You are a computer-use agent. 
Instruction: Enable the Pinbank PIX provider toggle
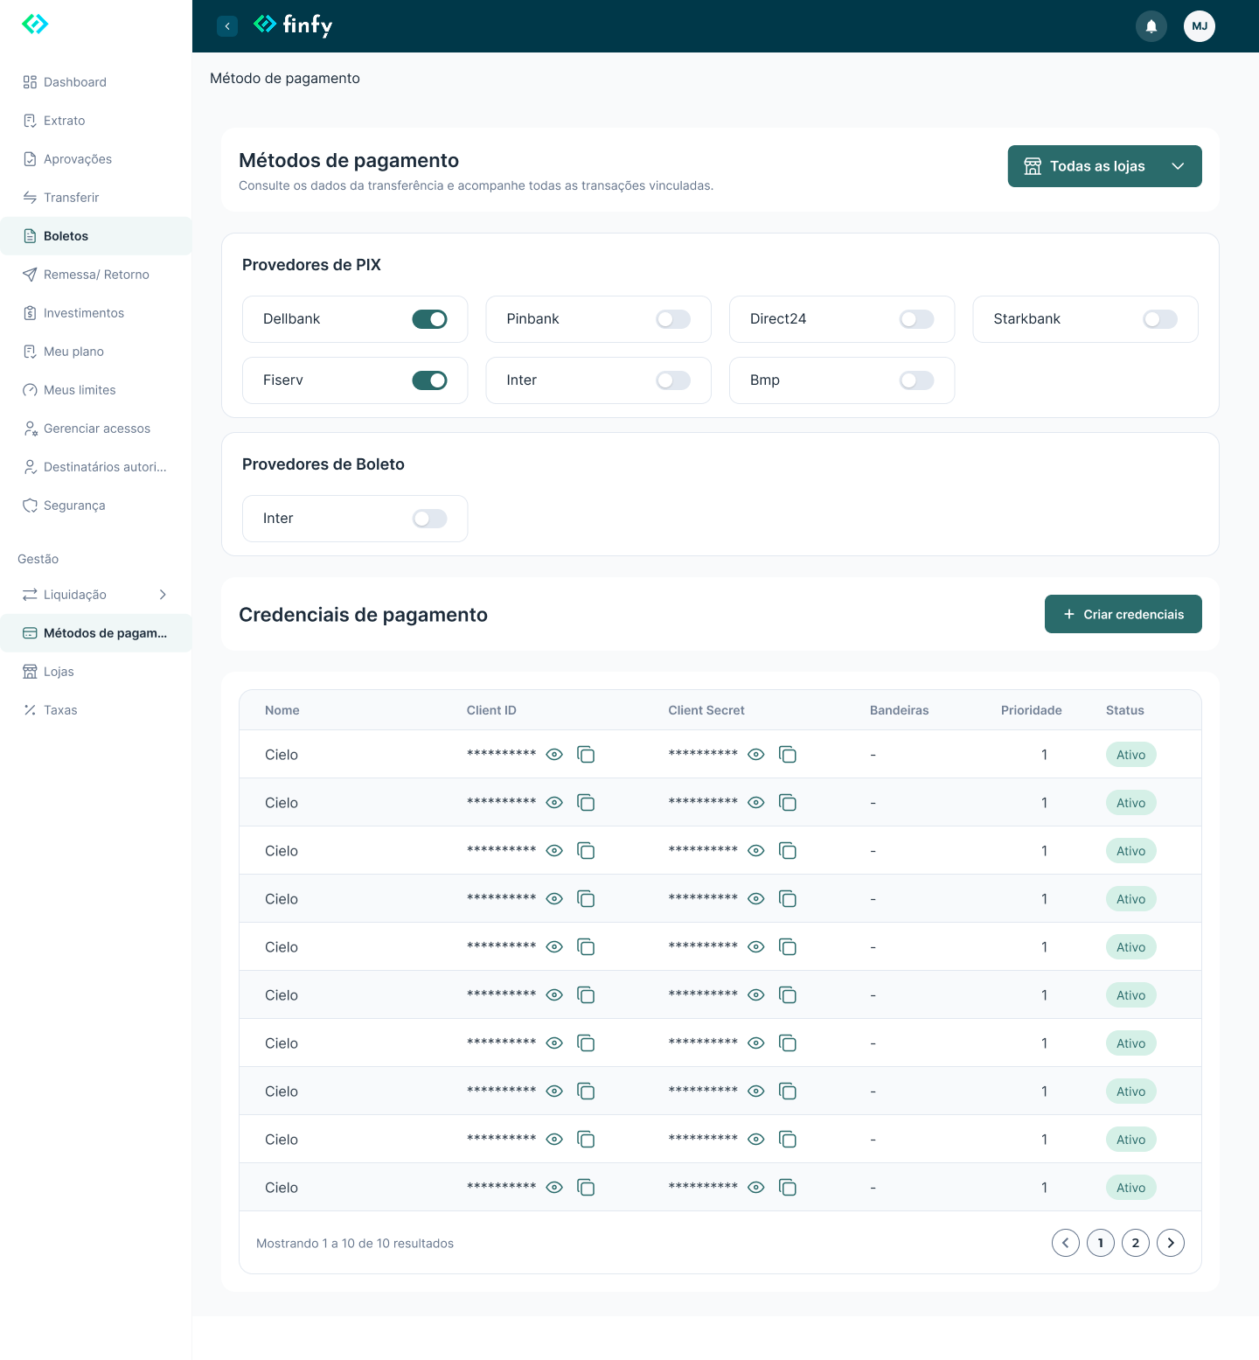point(673,319)
